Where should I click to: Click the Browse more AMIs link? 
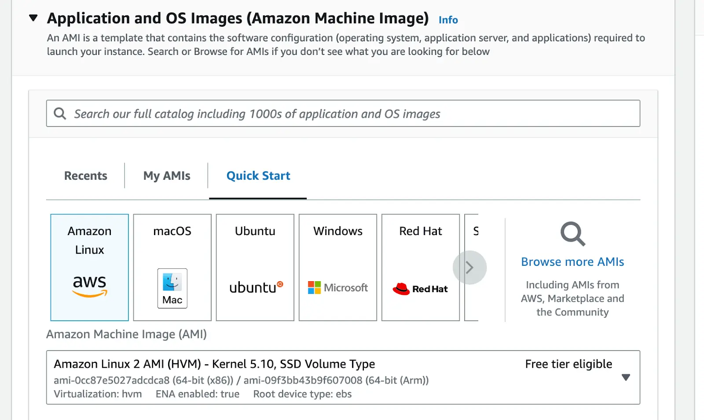pyautogui.click(x=572, y=262)
